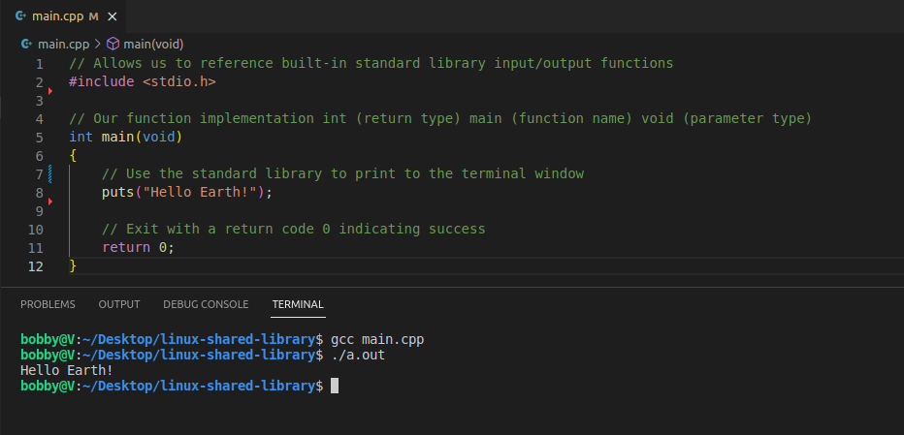Click red deleted-lines marker below line 8
The image size is (904, 435).
(49, 202)
